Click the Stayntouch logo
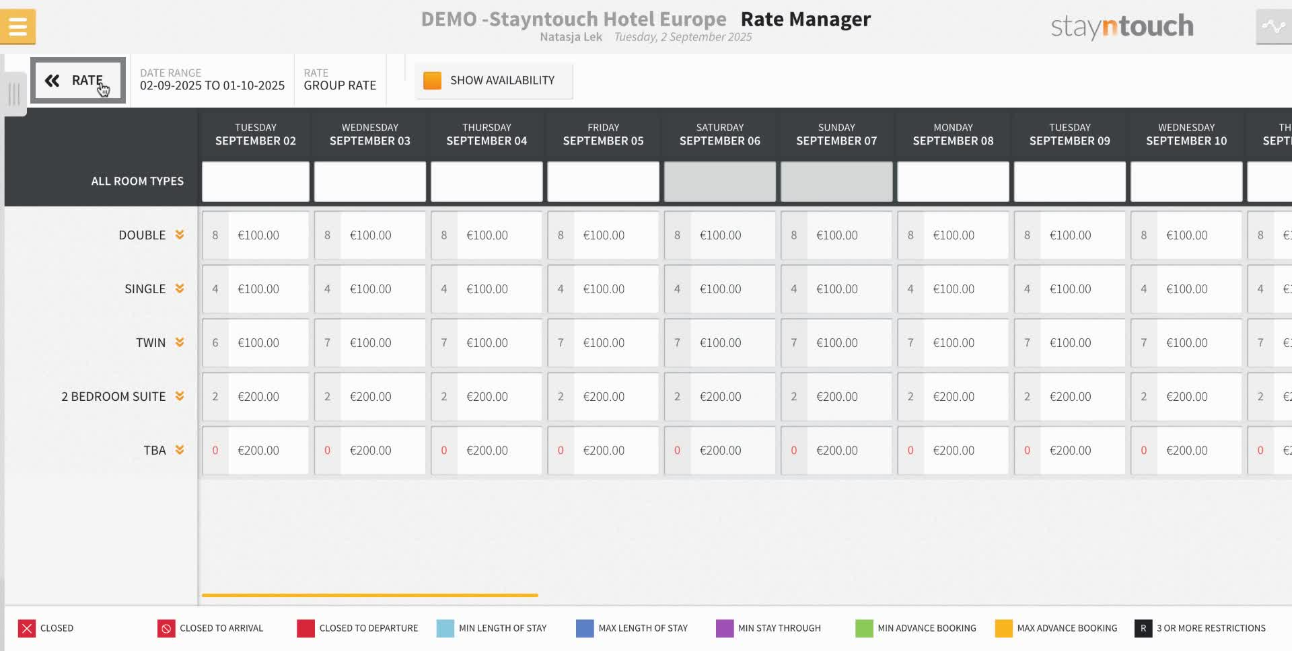Viewport: 1292px width, 651px height. (1122, 26)
